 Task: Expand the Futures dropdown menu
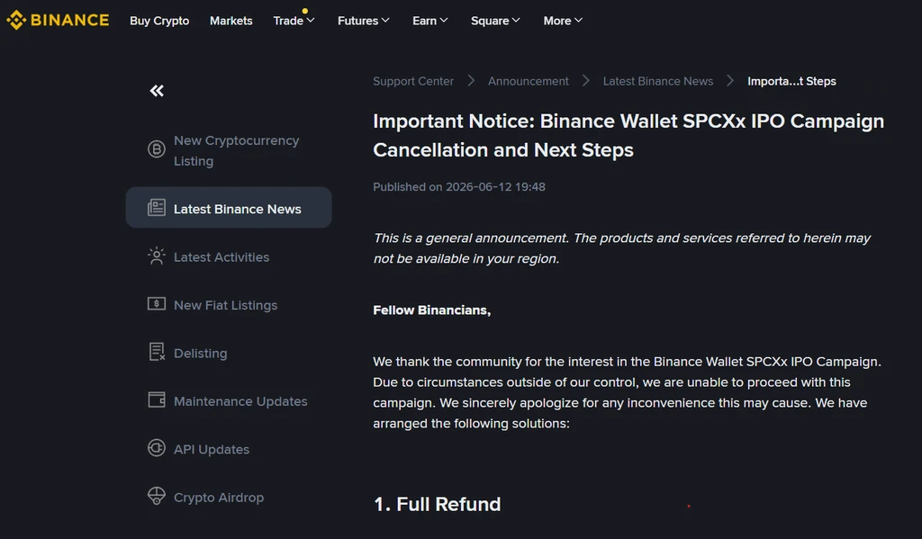[364, 21]
